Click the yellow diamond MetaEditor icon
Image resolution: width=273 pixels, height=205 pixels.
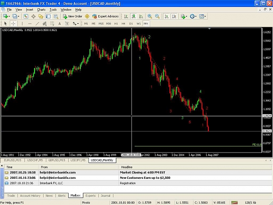[x=87, y=16]
